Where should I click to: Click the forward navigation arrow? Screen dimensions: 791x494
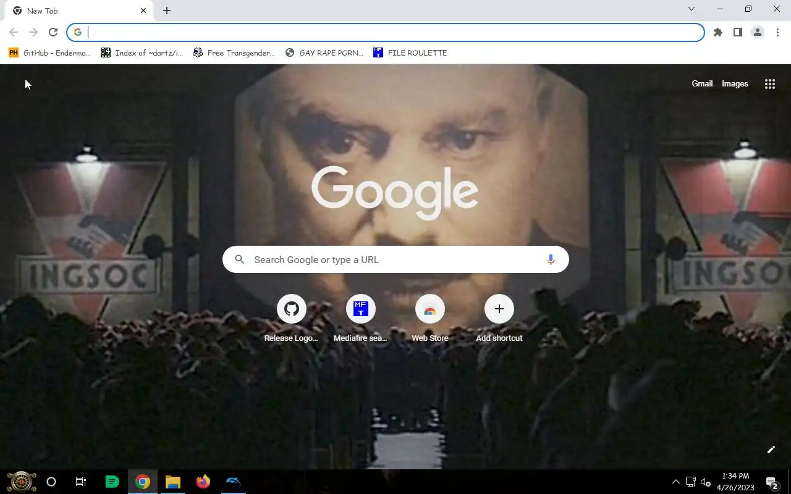[33, 32]
